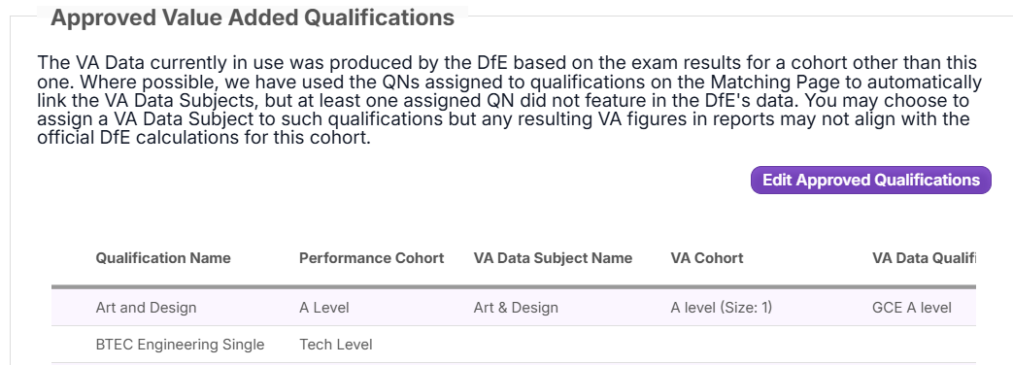This screenshot has height=365, width=1013.
Task: Click the VA Data Subject Name header
Action: pyautogui.click(x=553, y=258)
